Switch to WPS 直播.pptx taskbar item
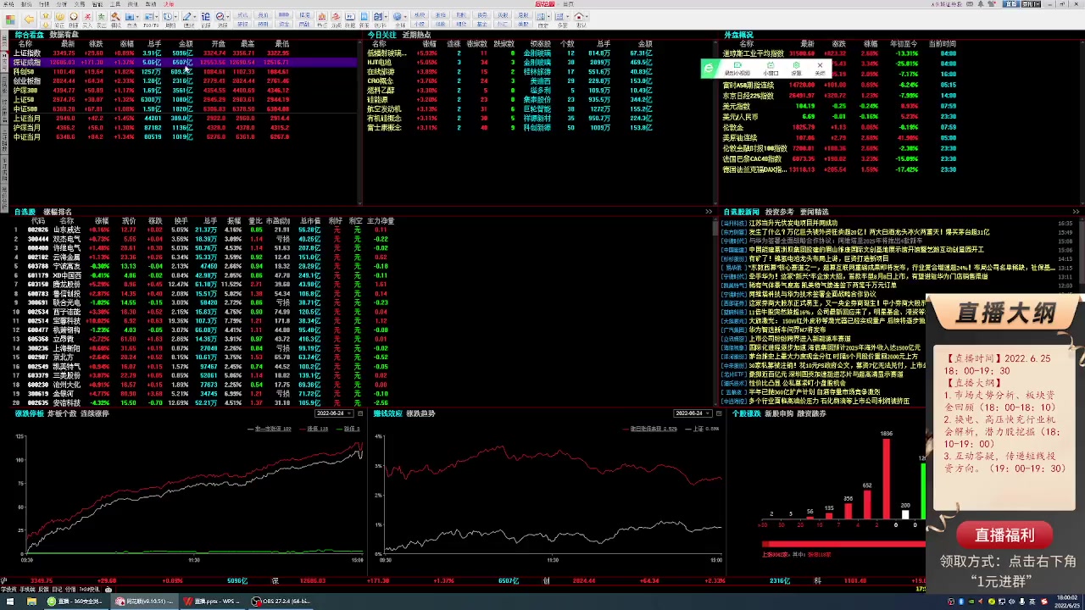 tap(212, 602)
